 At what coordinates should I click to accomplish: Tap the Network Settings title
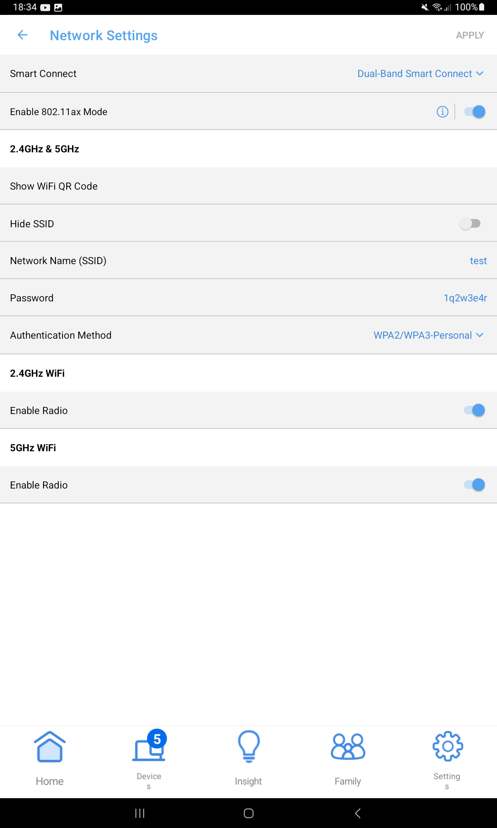[104, 36]
